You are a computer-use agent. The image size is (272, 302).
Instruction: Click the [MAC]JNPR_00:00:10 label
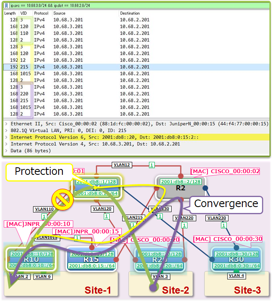[x=38, y=224]
